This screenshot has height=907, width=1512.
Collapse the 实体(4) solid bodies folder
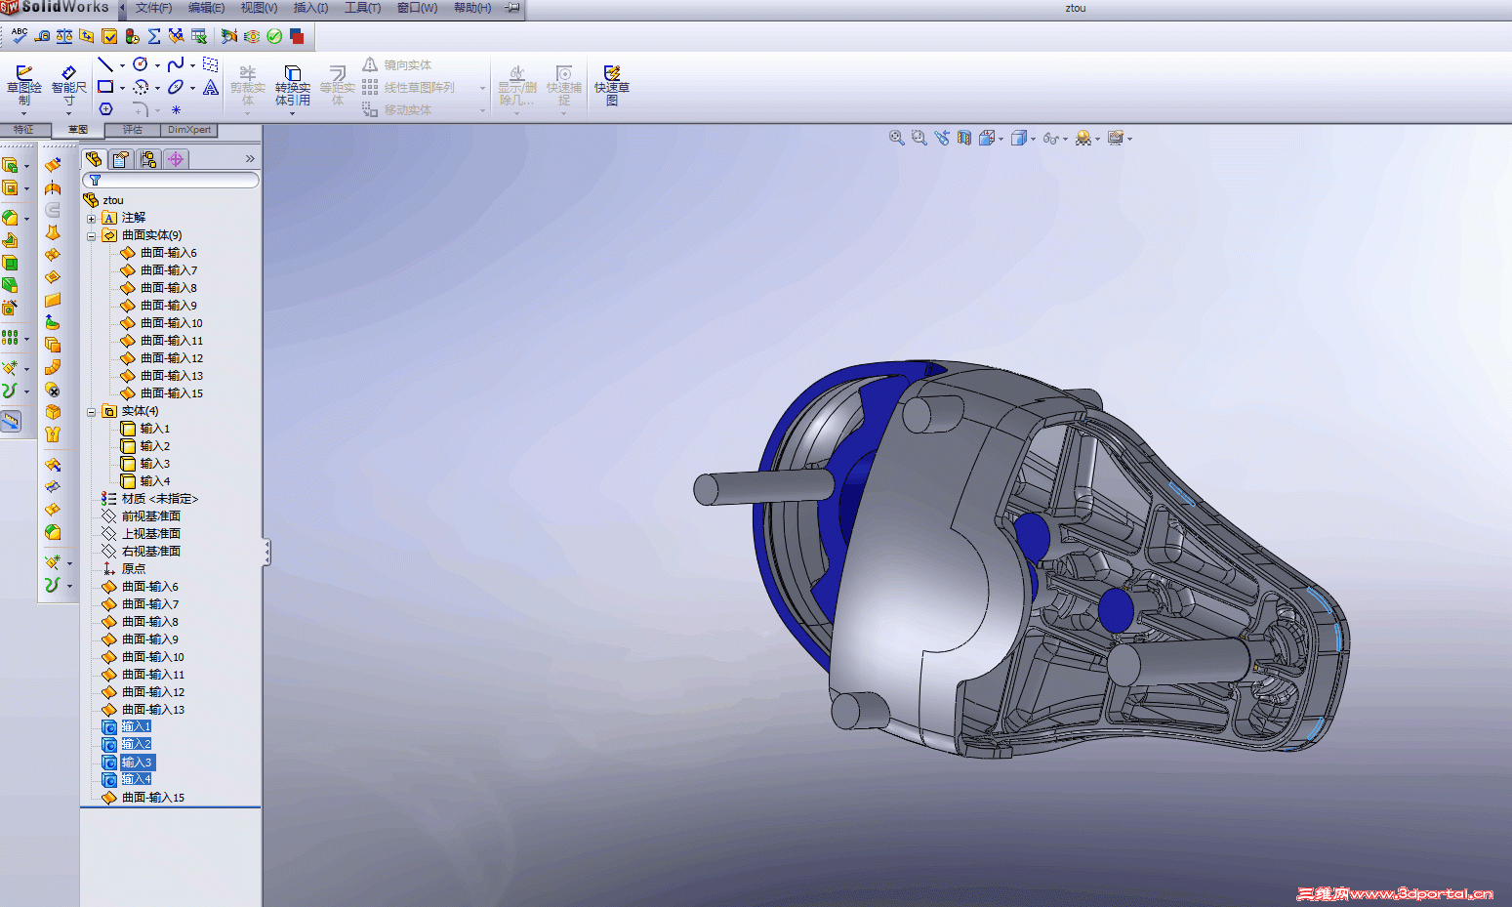(x=92, y=412)
